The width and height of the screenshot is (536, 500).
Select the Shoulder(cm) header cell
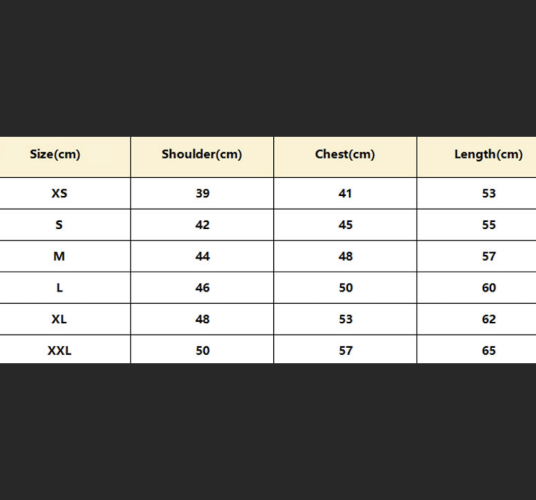pos(202,154)
